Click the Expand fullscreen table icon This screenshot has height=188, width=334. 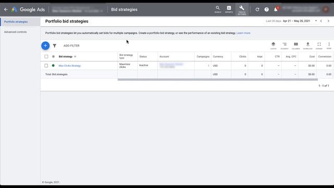319,45
